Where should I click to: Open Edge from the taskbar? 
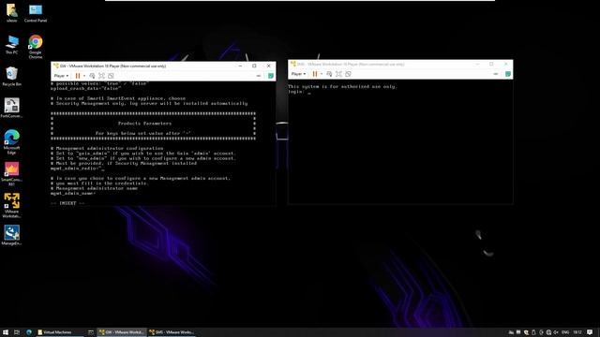coord(29,332)
